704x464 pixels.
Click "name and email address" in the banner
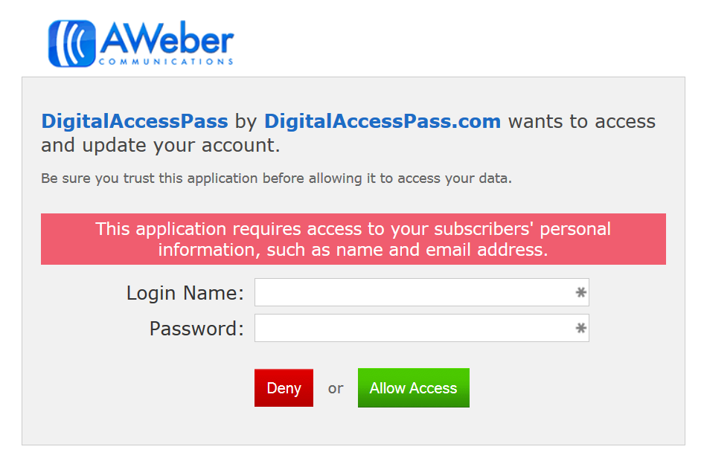click(x=442, y=250)
